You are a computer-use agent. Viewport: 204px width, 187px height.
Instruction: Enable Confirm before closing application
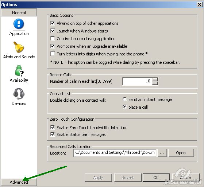53,39
